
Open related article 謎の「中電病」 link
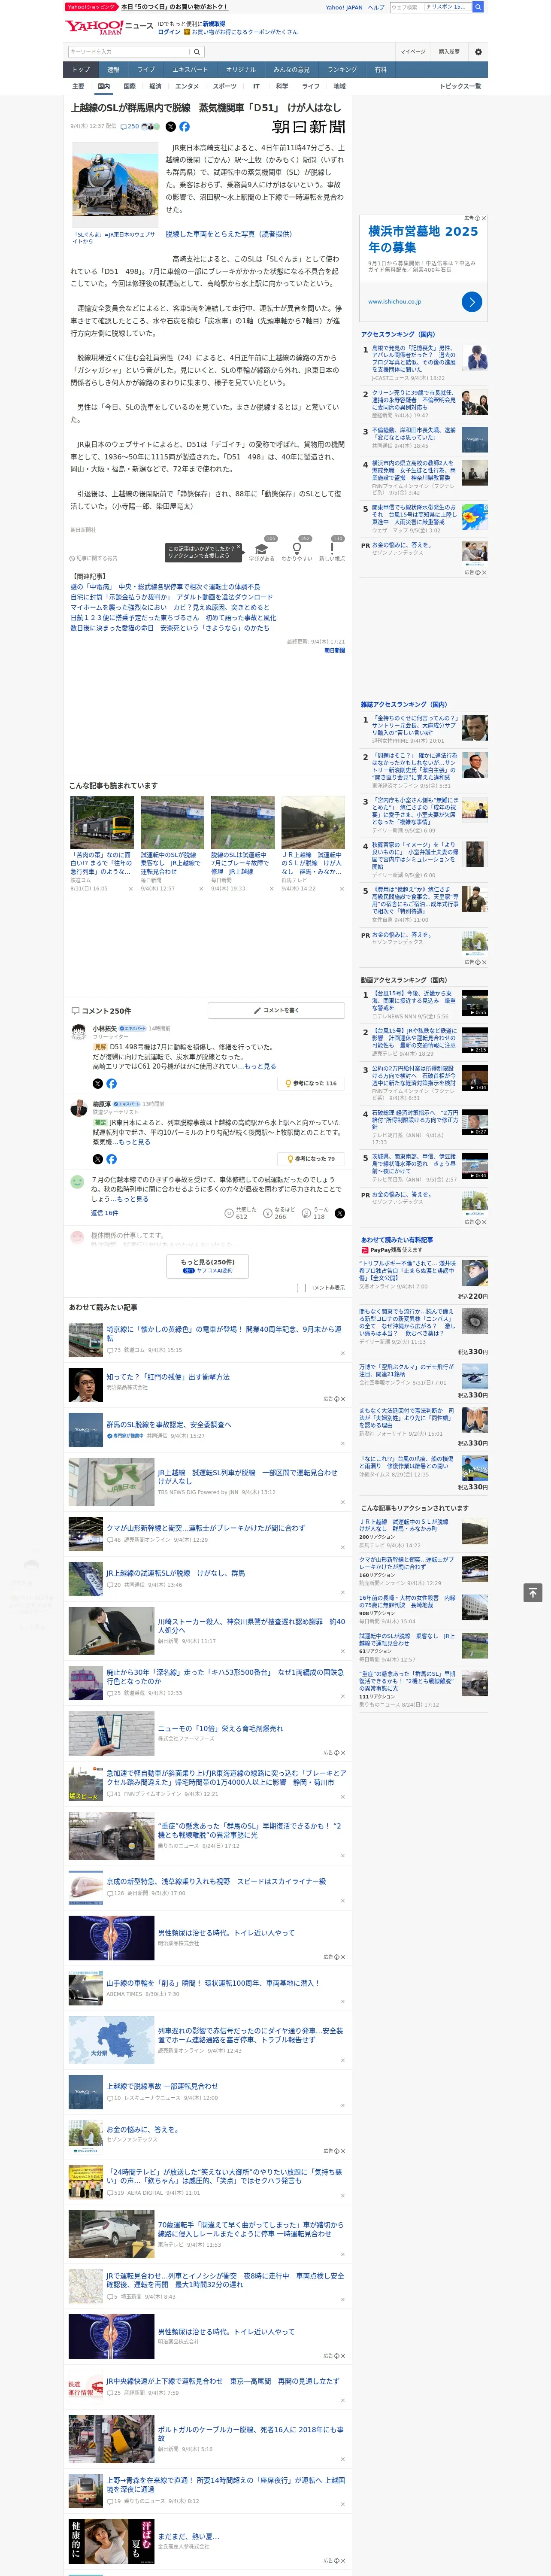click(165, 587)
